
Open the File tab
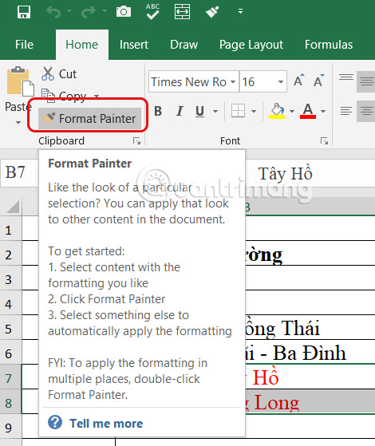25,45
